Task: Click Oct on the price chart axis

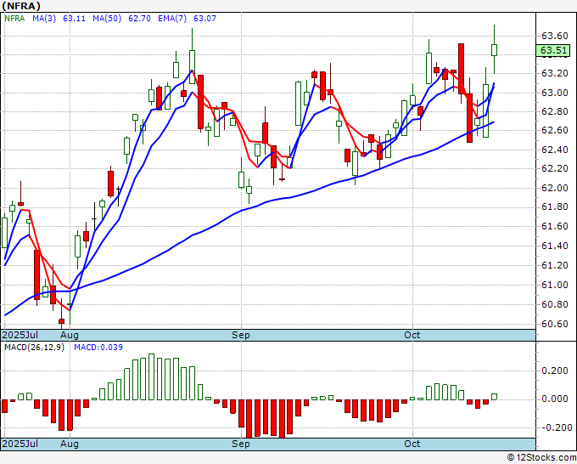Action: pyautogui.click(x=412, y=335)
